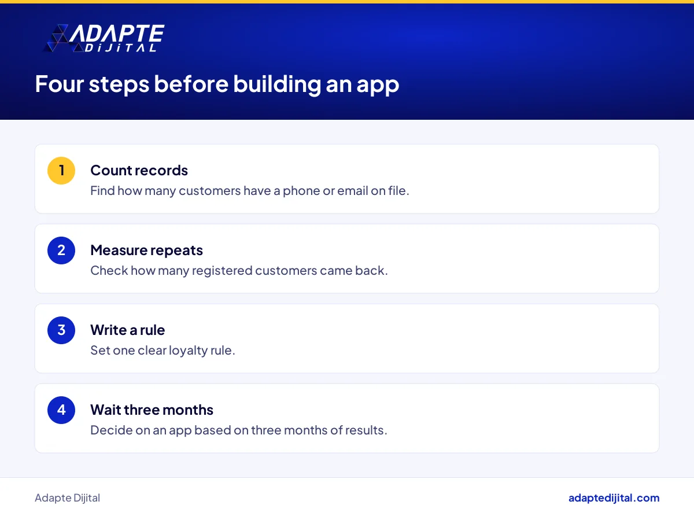Click the 'Adapte Dijital' footer text
The height and width of the screenshot is (527, 694).
(67, 498)
